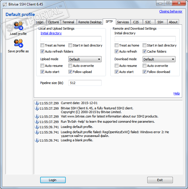
Task: Uncheck Follow download option
Action: click(x=144, y=72)
